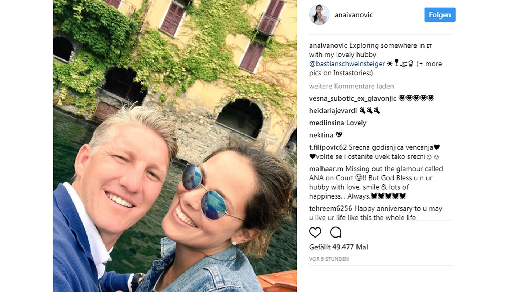Open anaivanovic profile avatar picture

319,15
